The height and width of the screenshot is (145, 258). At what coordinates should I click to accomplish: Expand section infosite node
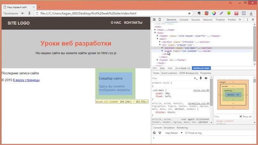[160, 42]
